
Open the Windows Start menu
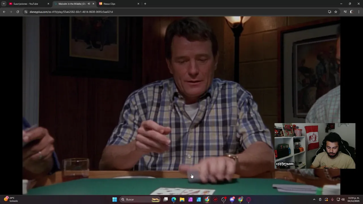(x=115, y=199)
